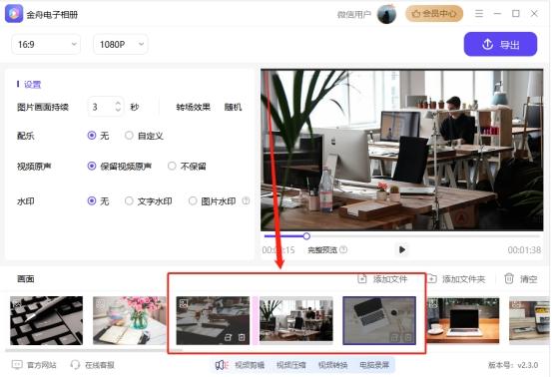Click the megaphone promo icon in the bottom bar
552x377 pixels.
[222, 365]
